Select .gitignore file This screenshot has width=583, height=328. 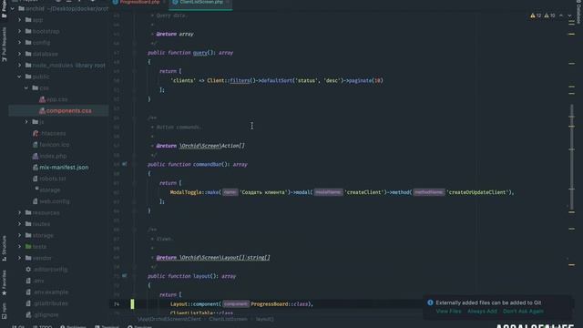(46, 314)
